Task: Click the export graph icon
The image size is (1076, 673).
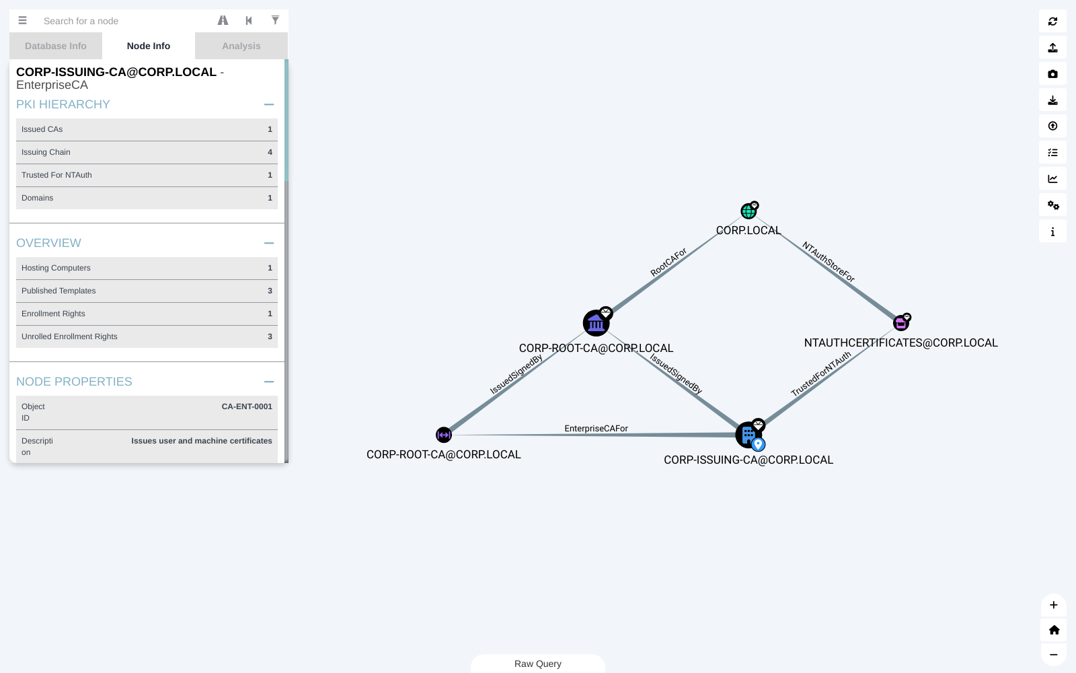Action: tap(1052, 47)
